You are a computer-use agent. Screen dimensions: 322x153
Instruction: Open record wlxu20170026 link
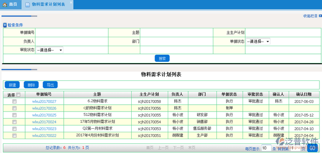(44, 108)
